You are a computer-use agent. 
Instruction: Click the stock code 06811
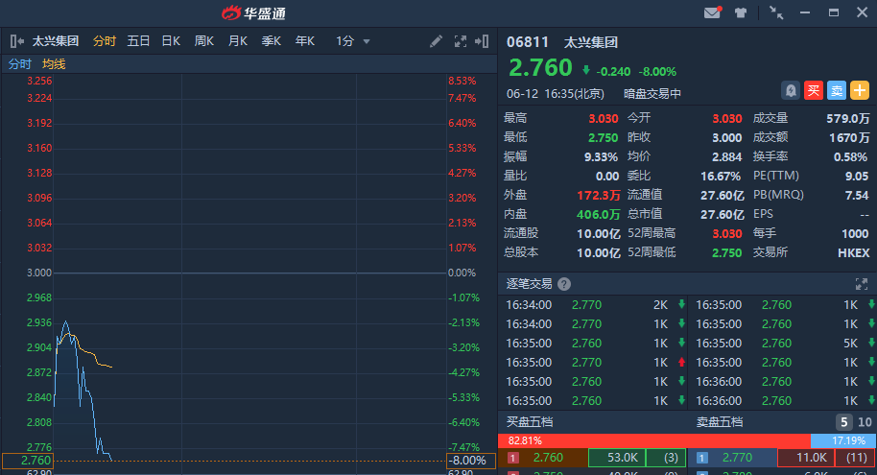[x=528, y=42]
